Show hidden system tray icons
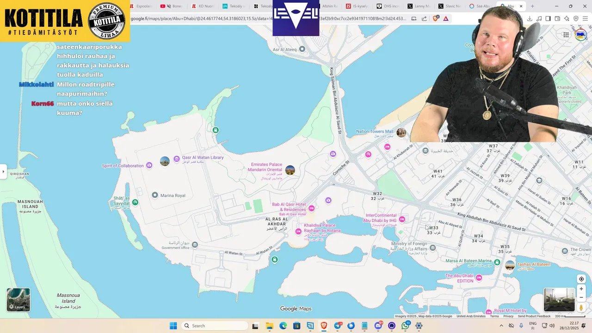The height and width of the screenshot is (333, 592). 501,326
